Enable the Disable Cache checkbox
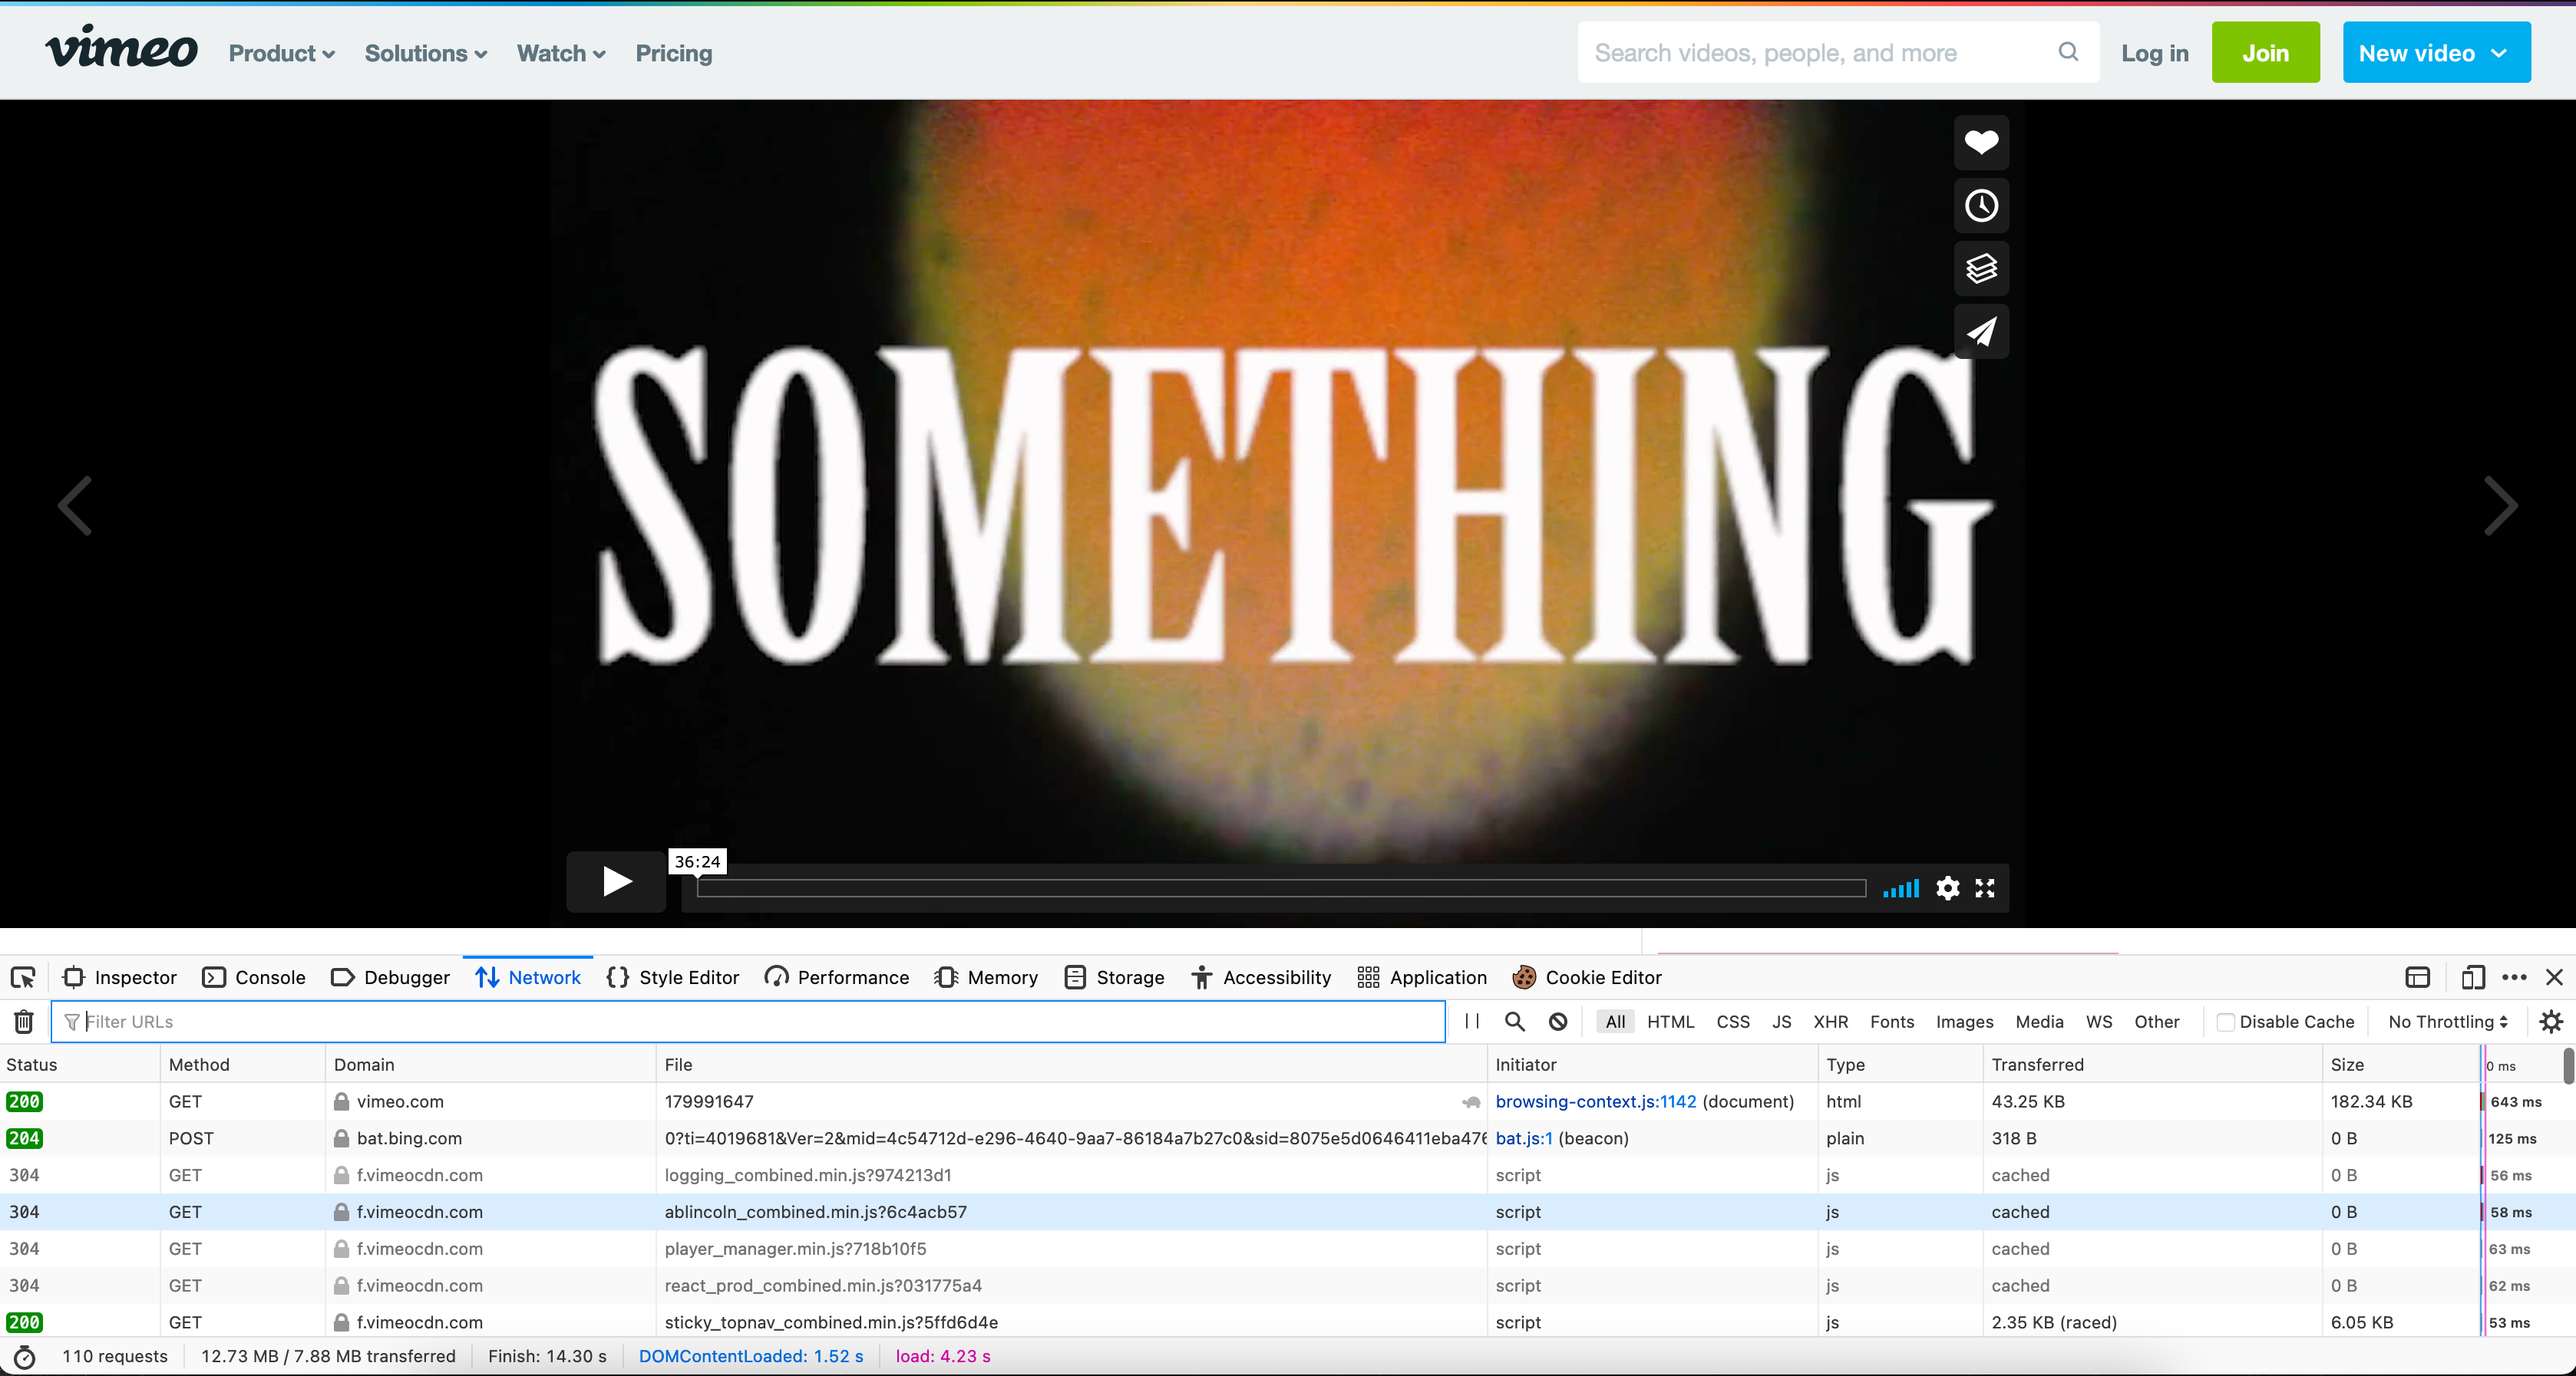Screen dimensions: 2576x1376 point(2226,1021)
